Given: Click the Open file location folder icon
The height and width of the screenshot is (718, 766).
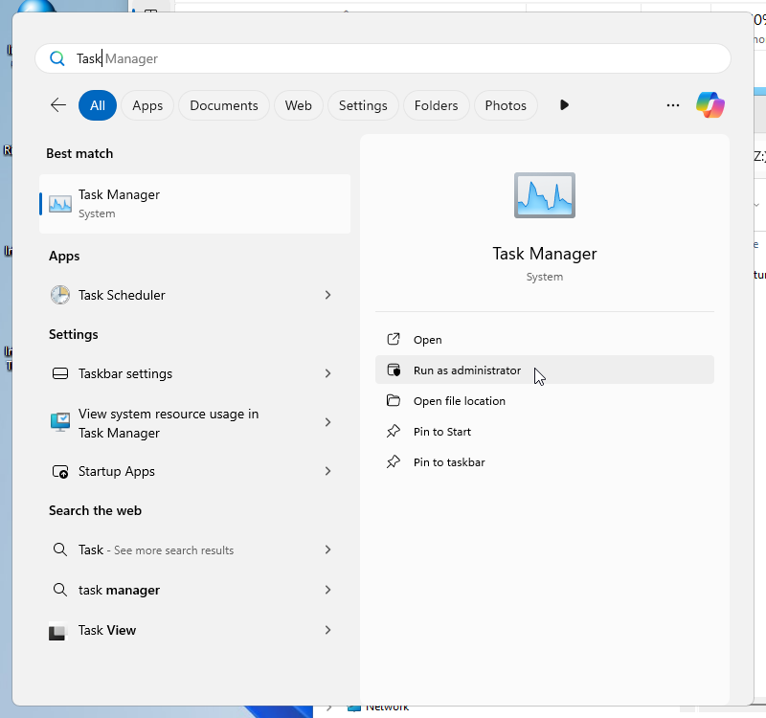Looking at the screenshot, I should pyautogui.click(x=394, y=401).
